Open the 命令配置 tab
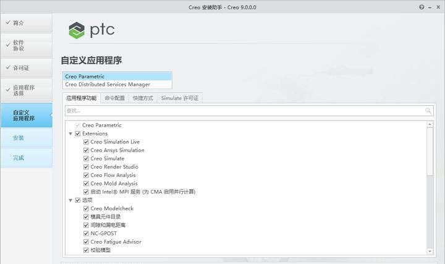 click(x=115, y=98)
